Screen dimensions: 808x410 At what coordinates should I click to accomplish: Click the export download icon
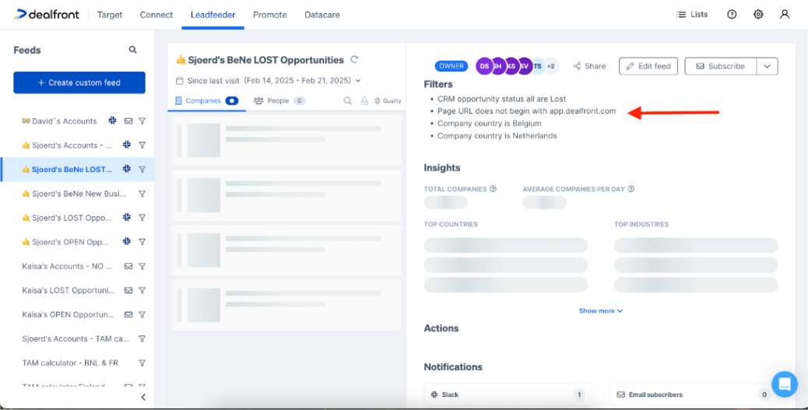(x=364, y=101)
